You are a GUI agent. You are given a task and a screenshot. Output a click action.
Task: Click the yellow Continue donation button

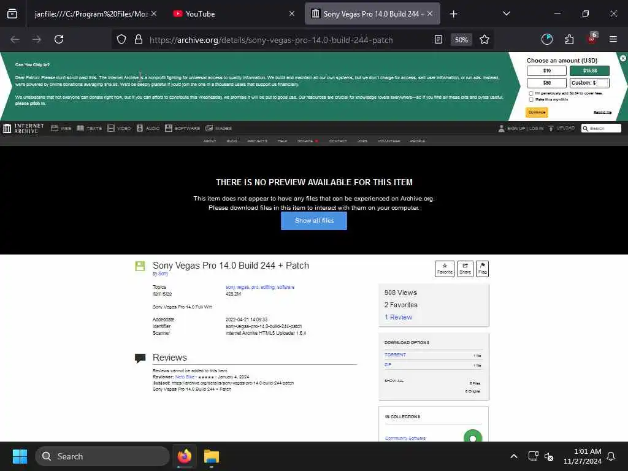click(x=537, y=112)
